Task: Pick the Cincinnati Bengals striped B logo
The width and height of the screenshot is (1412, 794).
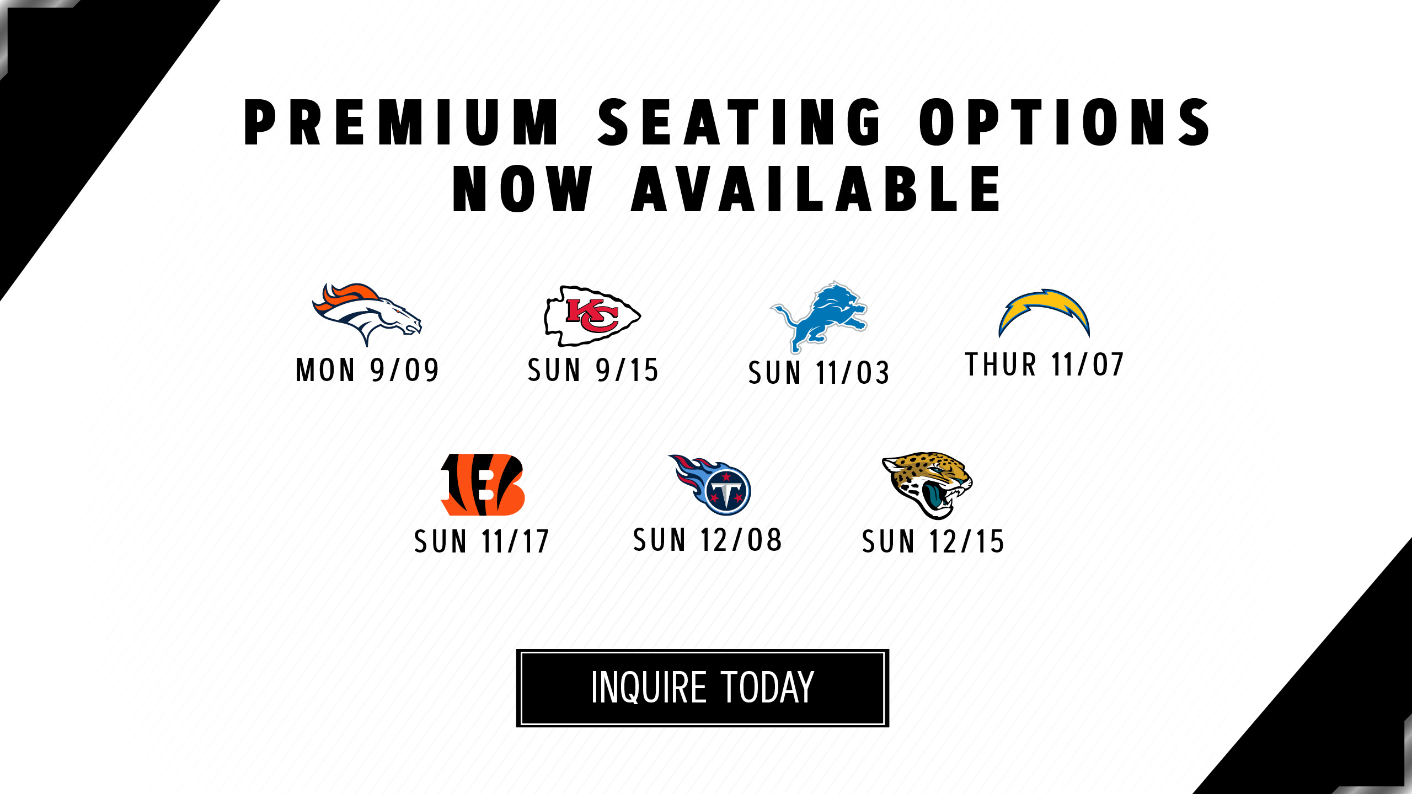Action: pyautogui.click(x=482, y=485)
